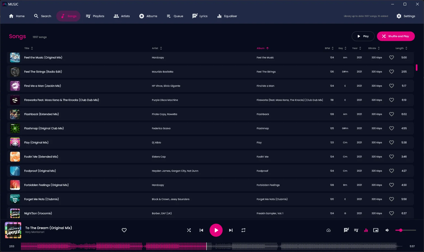Screen dimensions: 424x252
Task: Click the Play button above the list
Action: (x=363, y=36)
